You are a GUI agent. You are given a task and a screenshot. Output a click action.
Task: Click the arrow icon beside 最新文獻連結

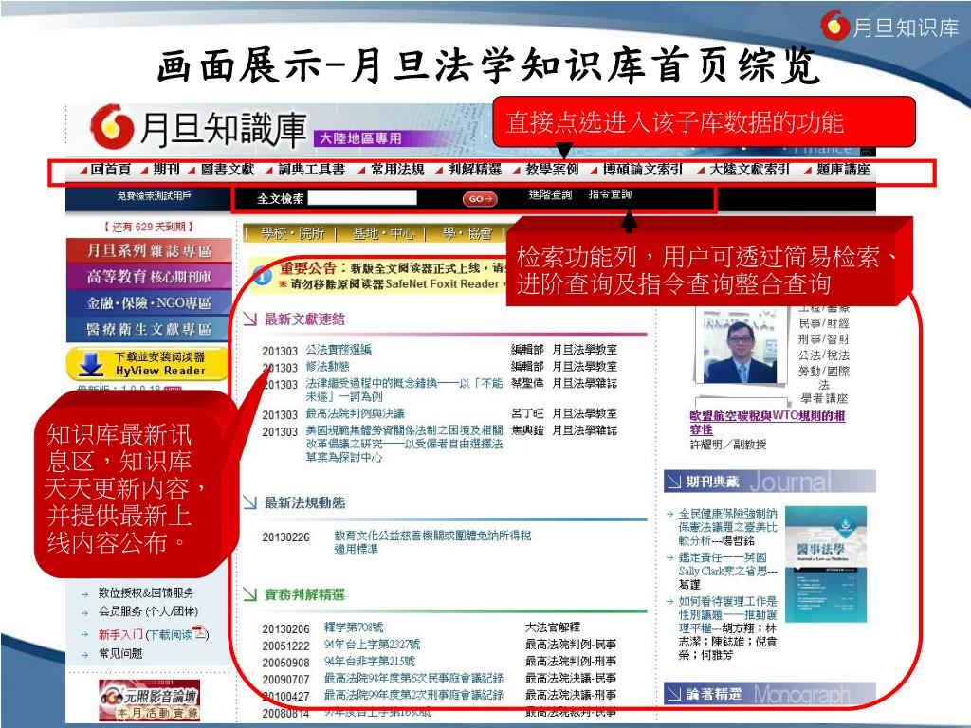coord(249,318)
